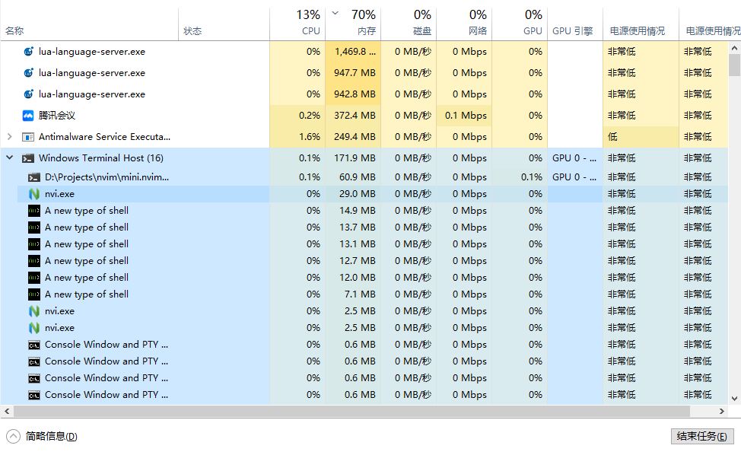The height and width of the screenshot is (455, 741).
Task: Click the Antimalware Service Executable icon
Action: [x=28, y=137]
